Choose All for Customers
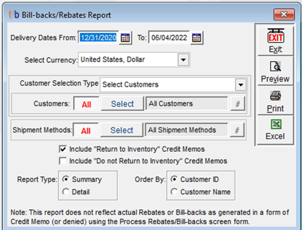The image size is (302, 230). [x=87, y=104]
